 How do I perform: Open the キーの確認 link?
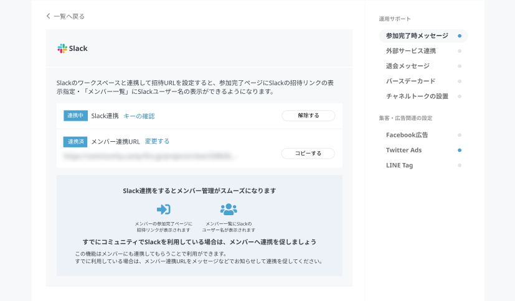click(x=139, y=116)
